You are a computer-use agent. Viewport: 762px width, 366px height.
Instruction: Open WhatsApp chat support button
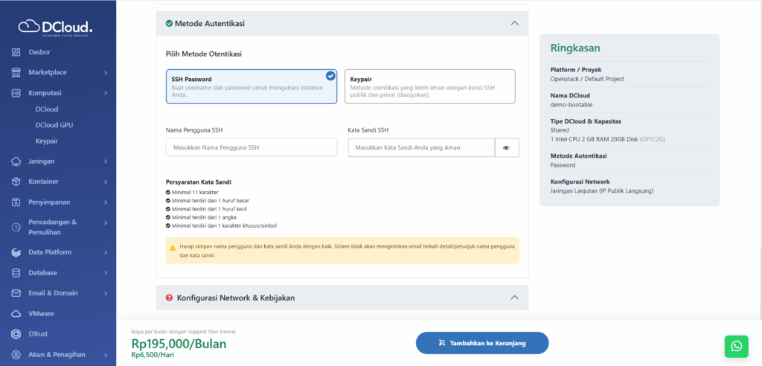(x=735, y=346)
